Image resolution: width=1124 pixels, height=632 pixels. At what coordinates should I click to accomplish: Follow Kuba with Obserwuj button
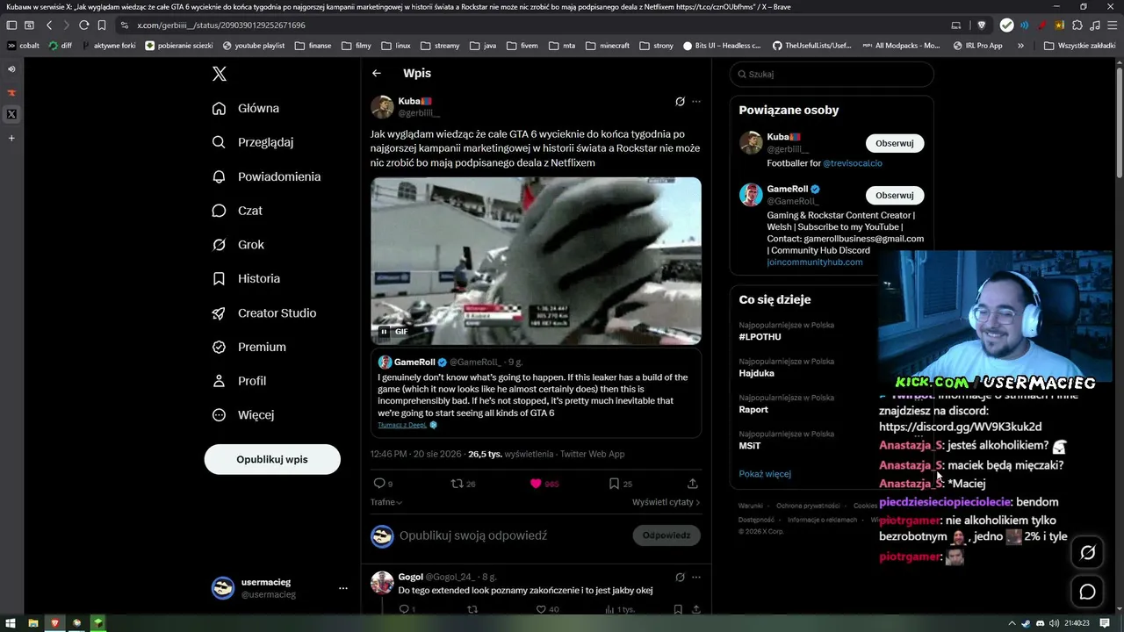click(x=895, y=143)
